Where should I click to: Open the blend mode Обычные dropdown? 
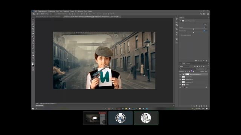(x=187, y=69)
